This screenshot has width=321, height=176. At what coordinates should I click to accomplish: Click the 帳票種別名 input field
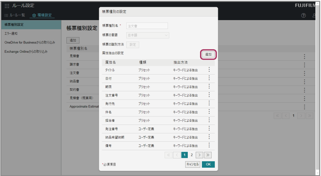147,26
